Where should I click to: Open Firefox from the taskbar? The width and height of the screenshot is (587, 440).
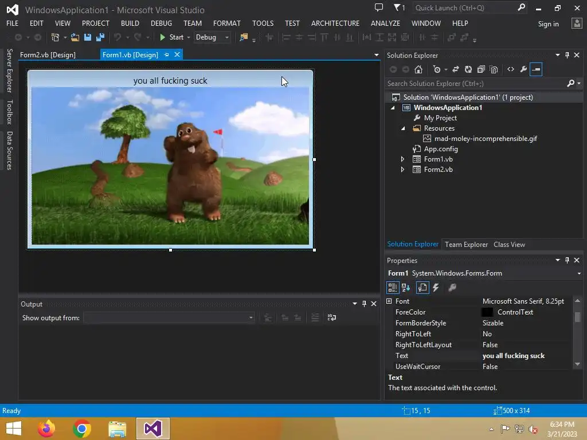46,429
